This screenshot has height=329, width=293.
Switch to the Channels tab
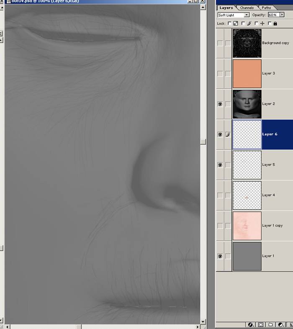247,8
